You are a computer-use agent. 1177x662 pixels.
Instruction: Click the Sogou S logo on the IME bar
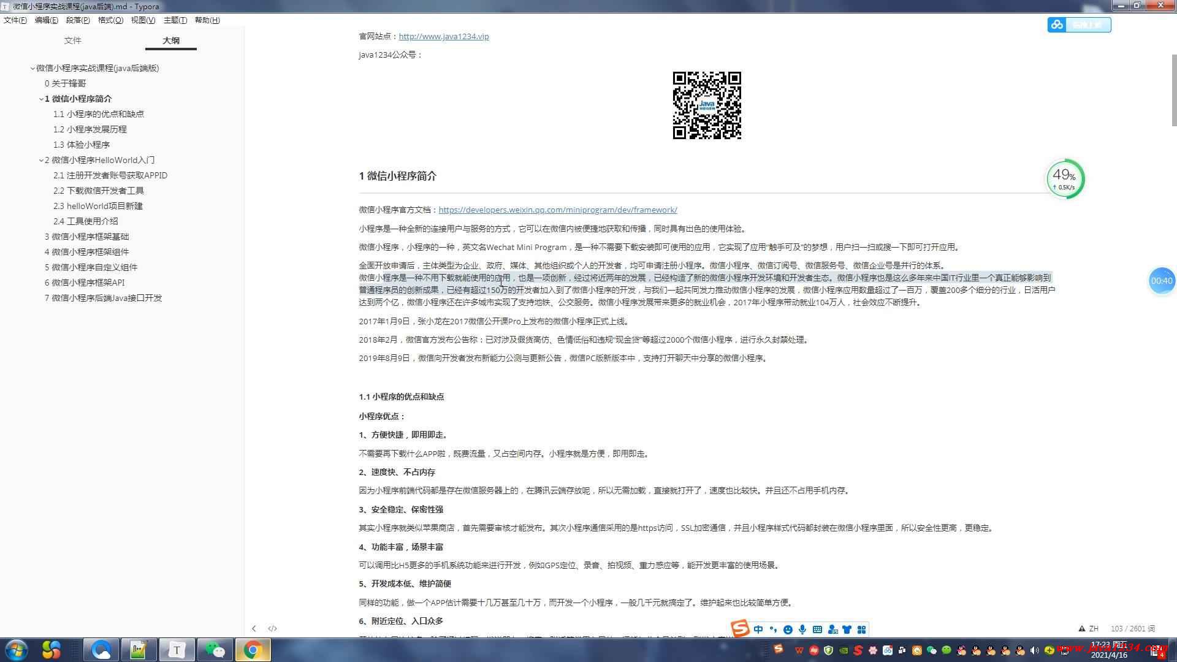coord(740,628)
